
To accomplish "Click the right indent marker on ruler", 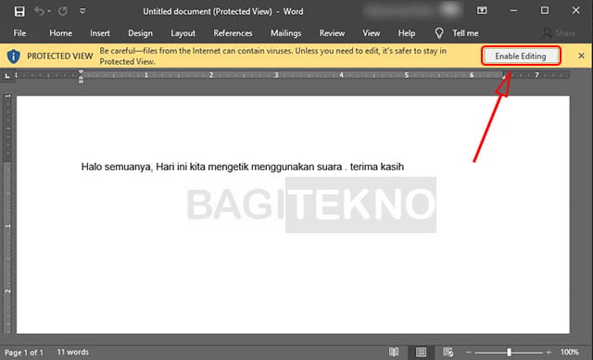I will tap(504, 76).
